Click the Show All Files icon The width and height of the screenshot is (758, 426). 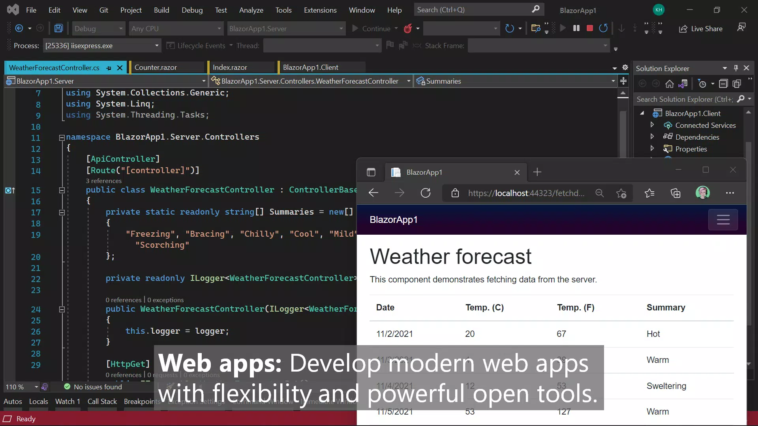[x=737, y=84]
